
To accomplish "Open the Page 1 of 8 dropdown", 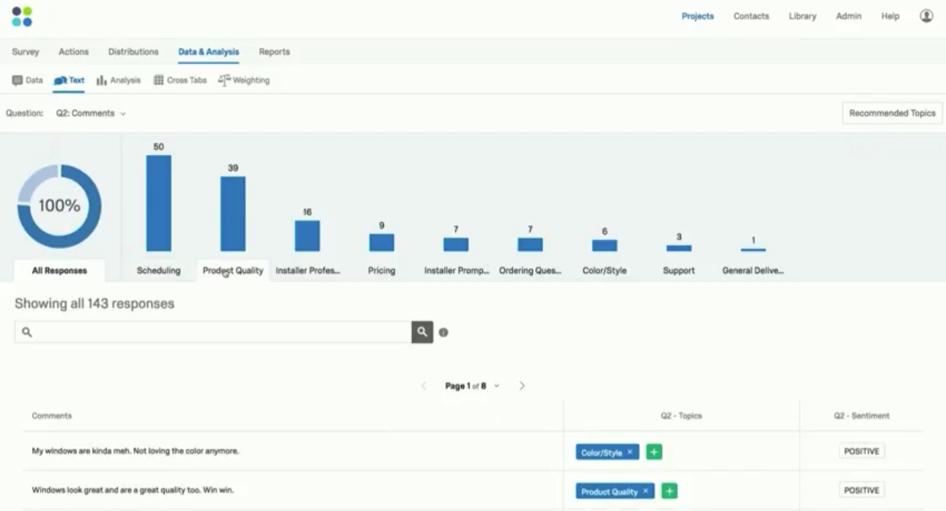I will pos(473,386).
